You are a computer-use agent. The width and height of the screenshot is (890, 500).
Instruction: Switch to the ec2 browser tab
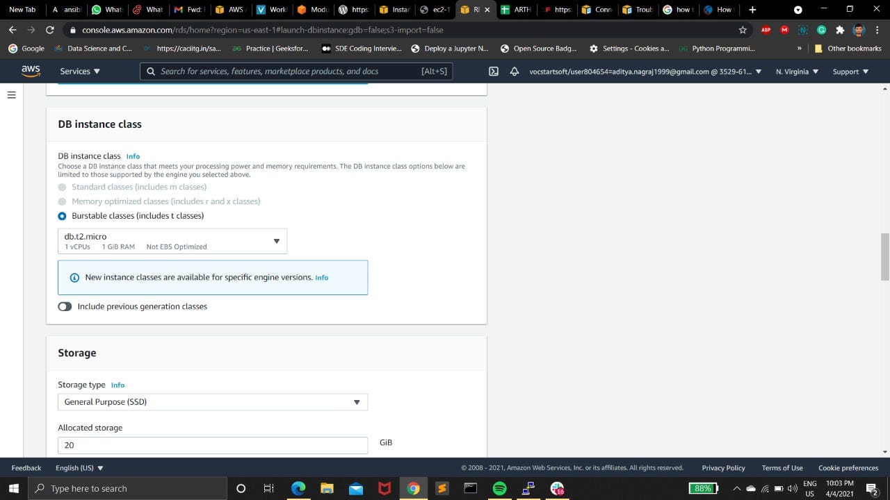click(435, 10)
